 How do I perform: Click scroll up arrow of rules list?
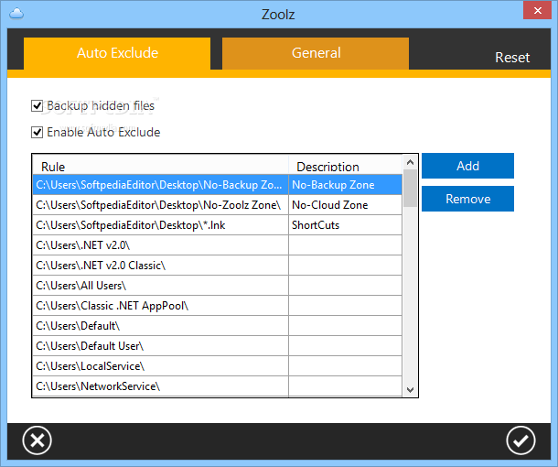tap(410, 162)
